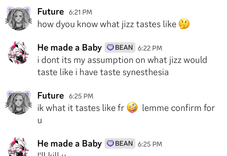The width and height of the screenshot is (227, 156).
Task: Click the 6:25 PM timestamp beside Future
Action: tap(81, 96)
